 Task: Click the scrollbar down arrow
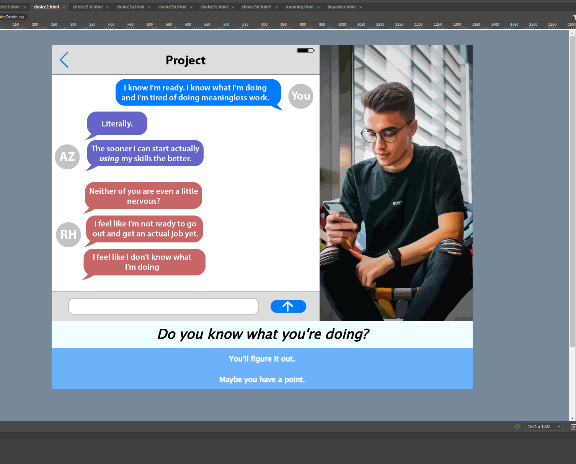point(572,418)
